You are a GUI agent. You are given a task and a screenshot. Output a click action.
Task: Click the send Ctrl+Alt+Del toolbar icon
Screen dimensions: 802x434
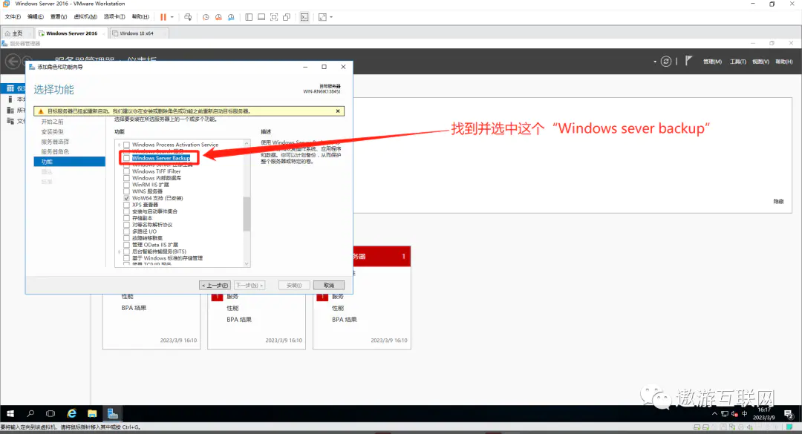click(x=188, y=17)
